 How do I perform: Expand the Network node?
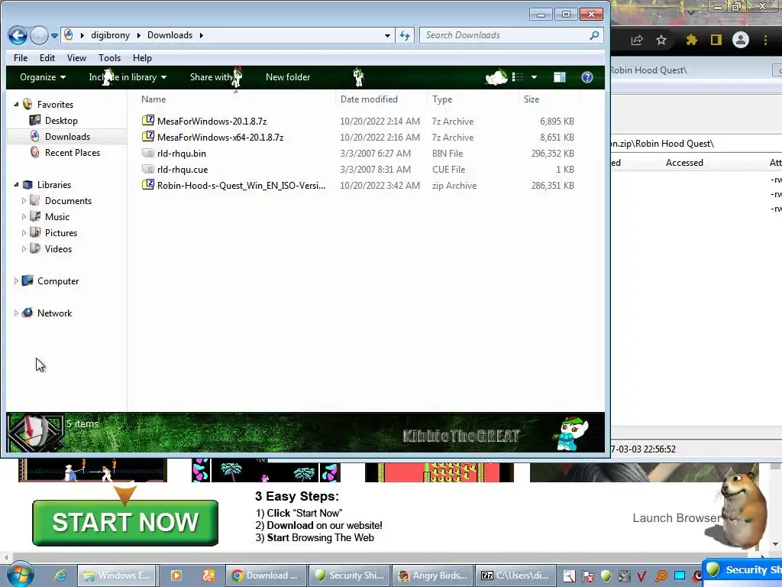click(16, 313)
